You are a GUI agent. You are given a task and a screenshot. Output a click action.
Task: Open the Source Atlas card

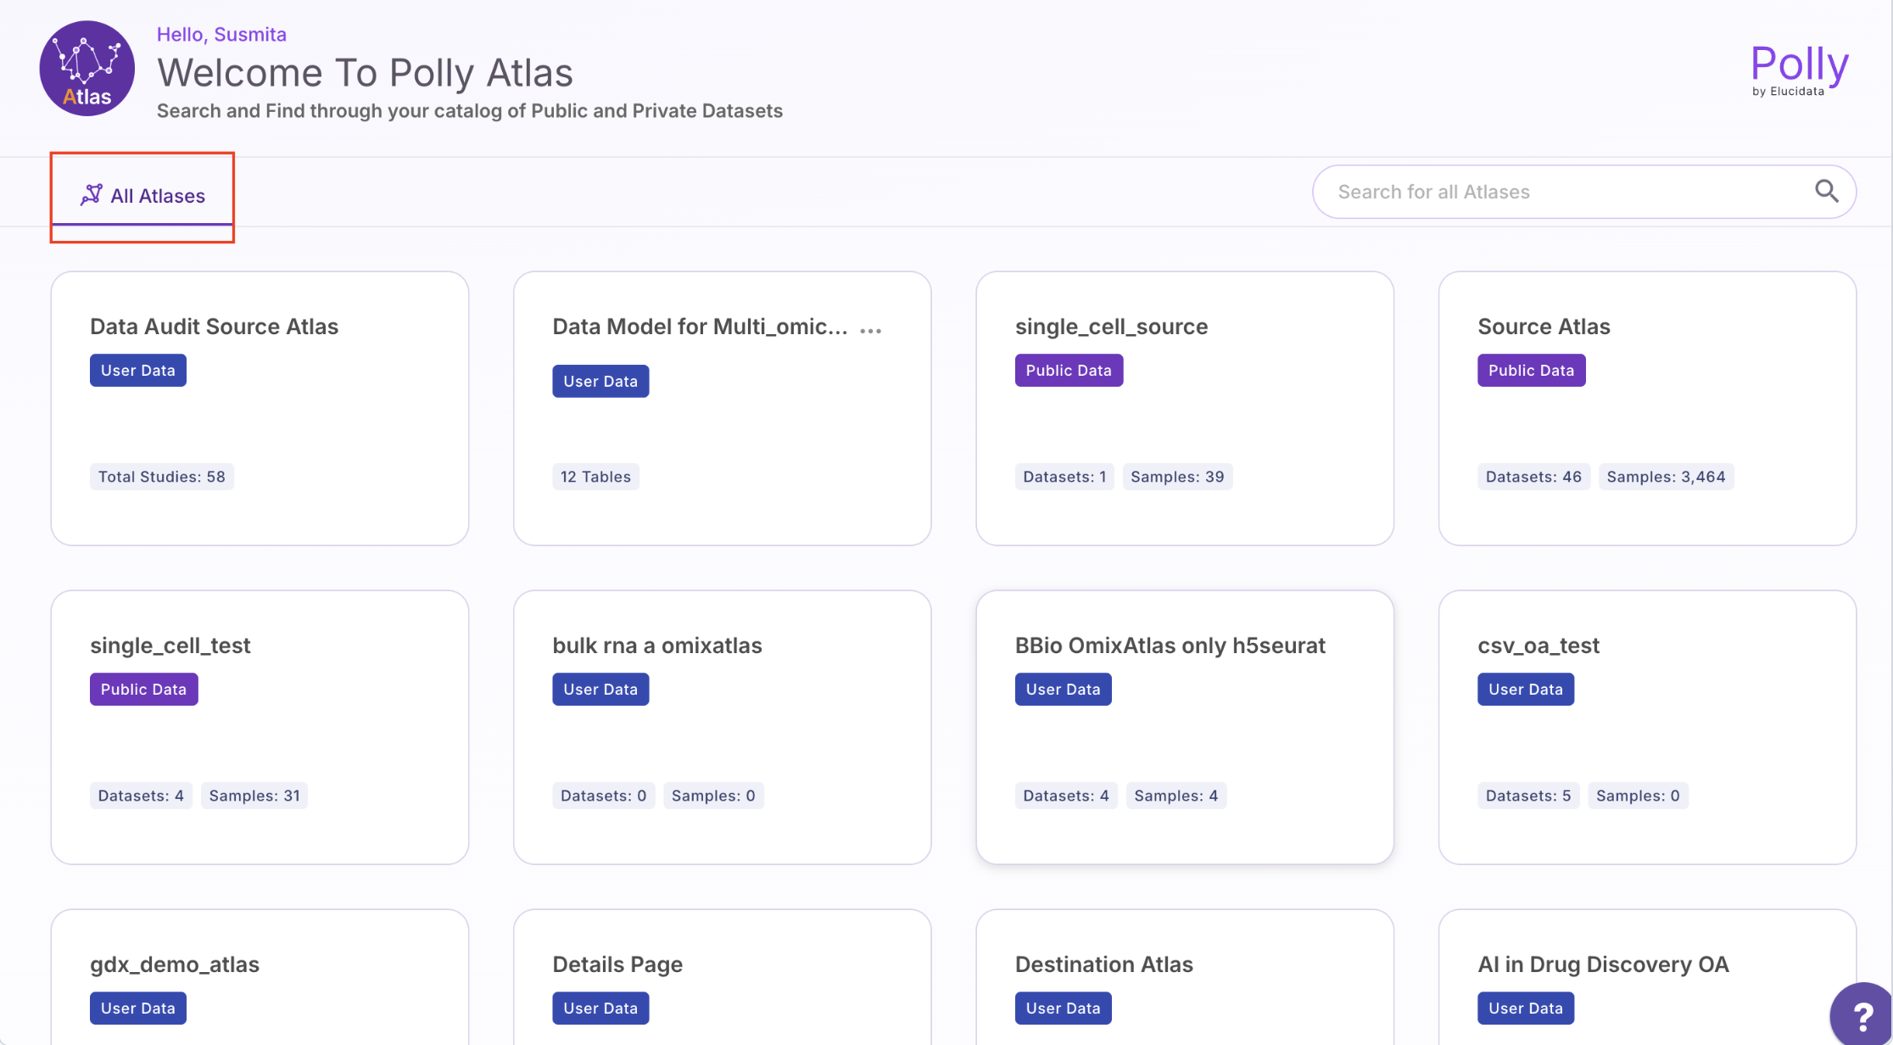(1646, 407)
